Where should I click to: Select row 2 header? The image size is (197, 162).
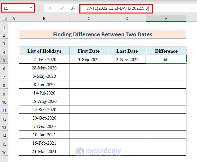coord(4,35)
